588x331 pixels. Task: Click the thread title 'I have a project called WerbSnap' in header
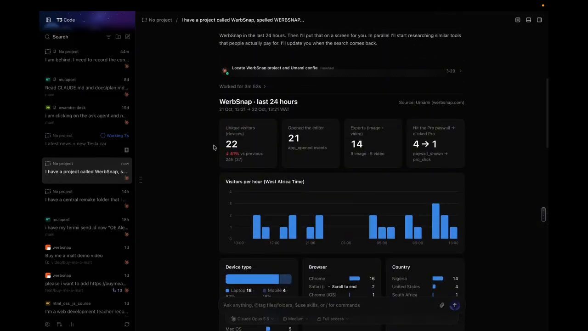point(243,20)
